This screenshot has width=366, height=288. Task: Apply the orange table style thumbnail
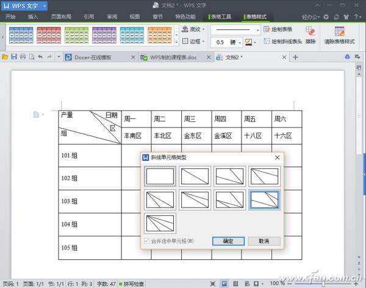160,35
